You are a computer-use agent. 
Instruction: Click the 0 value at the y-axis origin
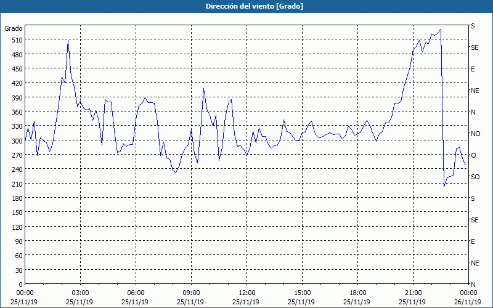coord(21,285)
